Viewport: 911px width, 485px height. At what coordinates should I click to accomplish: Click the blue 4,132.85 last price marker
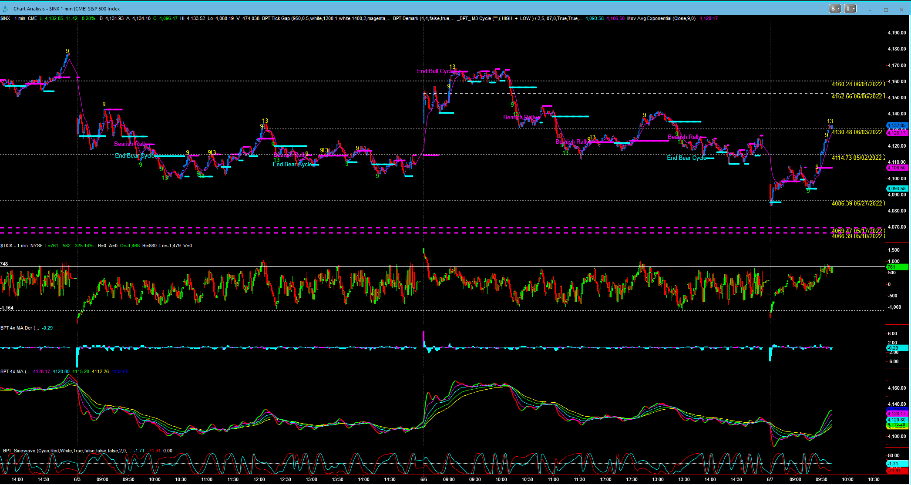(x=897, y=126)
